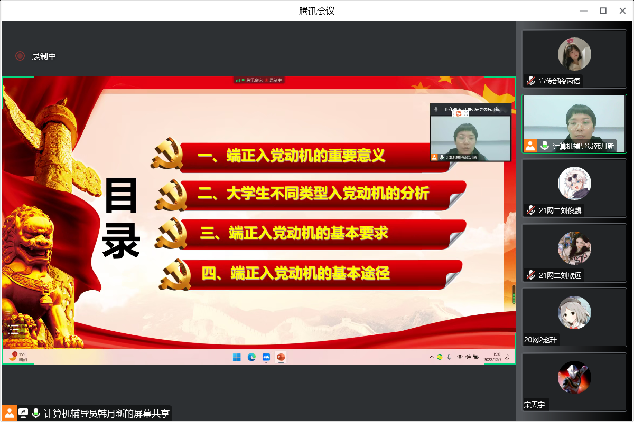This screenshot has height=422, width=634.
Task: Click the red recording indicator icon
Action: coord(20,56)
